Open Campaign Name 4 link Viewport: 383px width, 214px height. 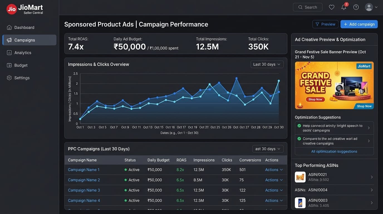pyautogui.click(x=84, y=200)
